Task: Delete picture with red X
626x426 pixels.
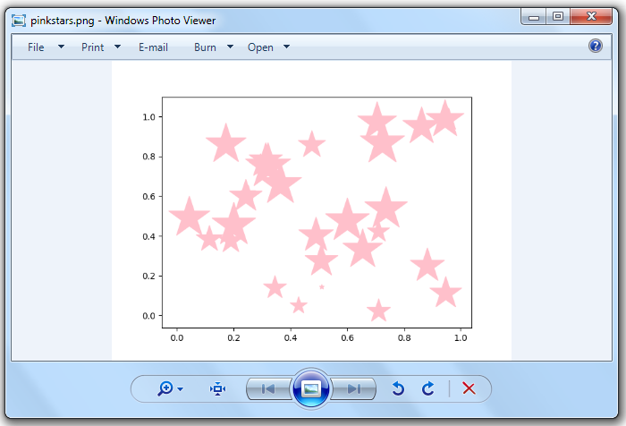Action: tap(469, 388)
